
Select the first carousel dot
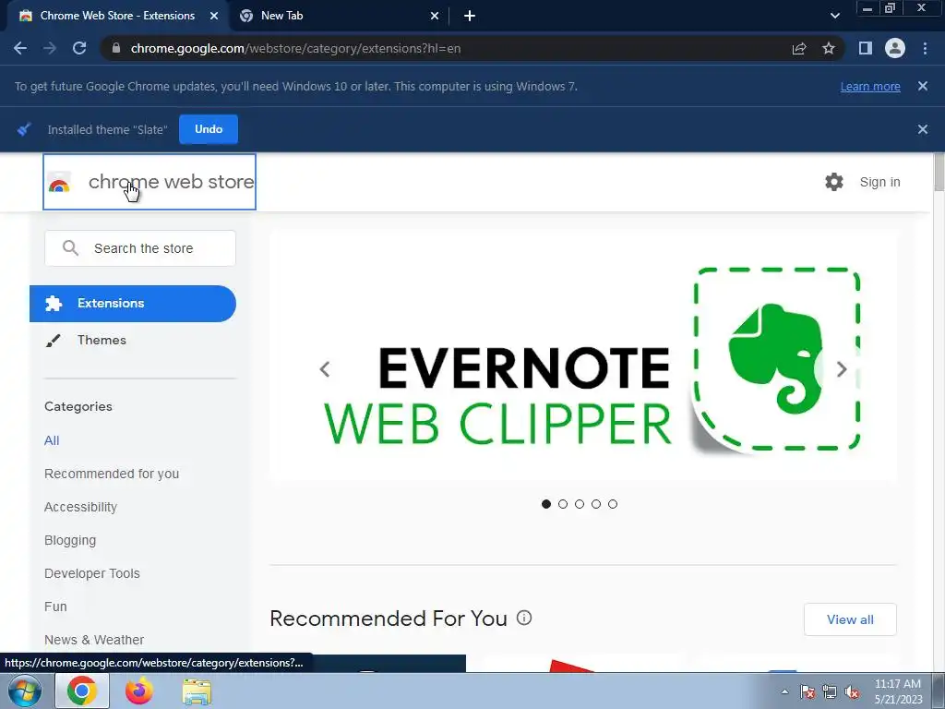pyautogui.click(x=546, y=504)
